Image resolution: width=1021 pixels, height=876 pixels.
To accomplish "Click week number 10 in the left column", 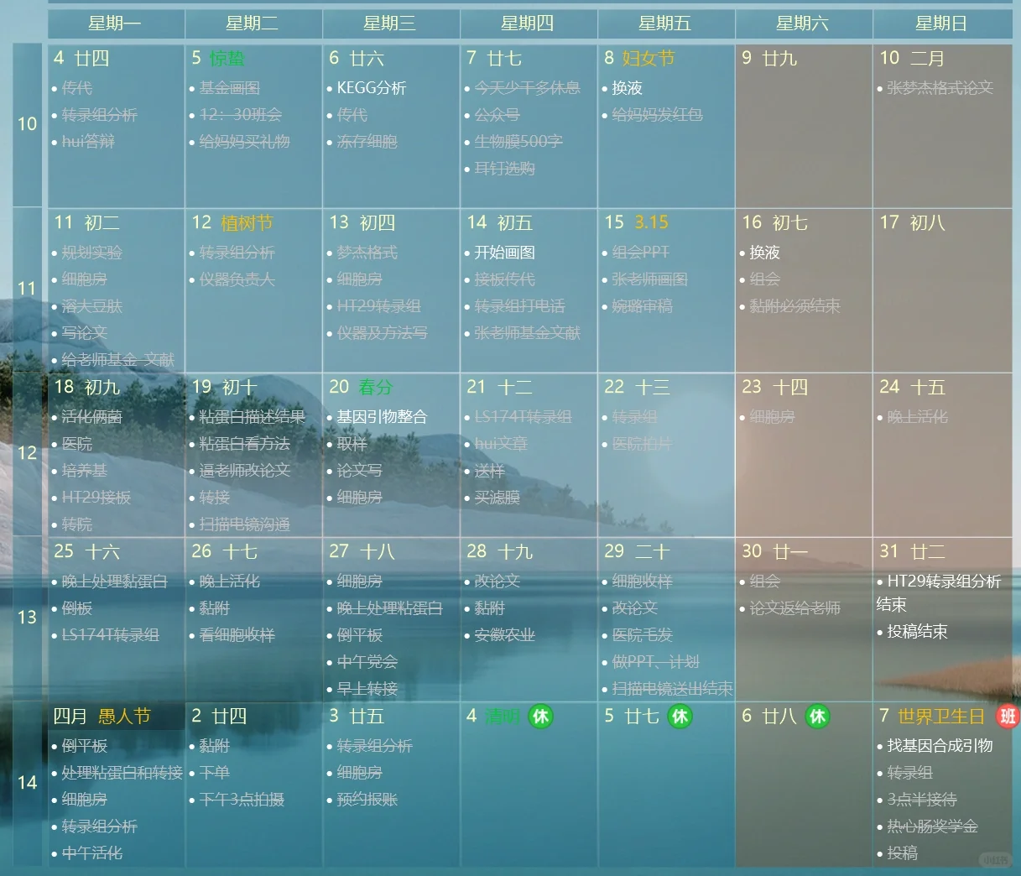I will [28, 124].
